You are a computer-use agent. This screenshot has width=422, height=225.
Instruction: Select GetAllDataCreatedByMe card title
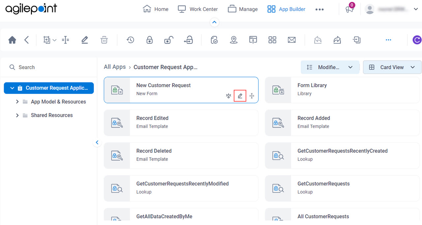click(164, 216)
